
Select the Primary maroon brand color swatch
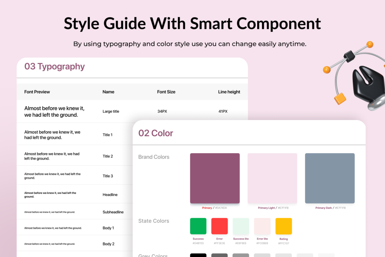[215, 178]
